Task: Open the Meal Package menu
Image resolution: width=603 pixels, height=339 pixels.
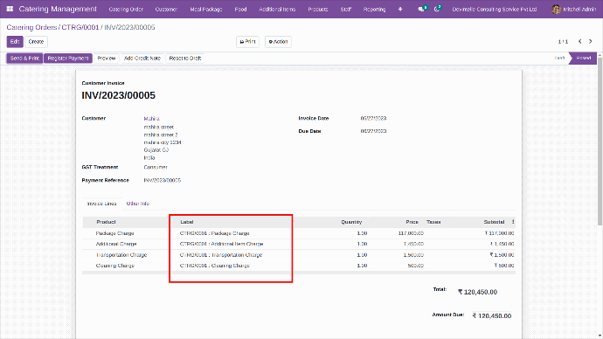Action: coord(206,10)
